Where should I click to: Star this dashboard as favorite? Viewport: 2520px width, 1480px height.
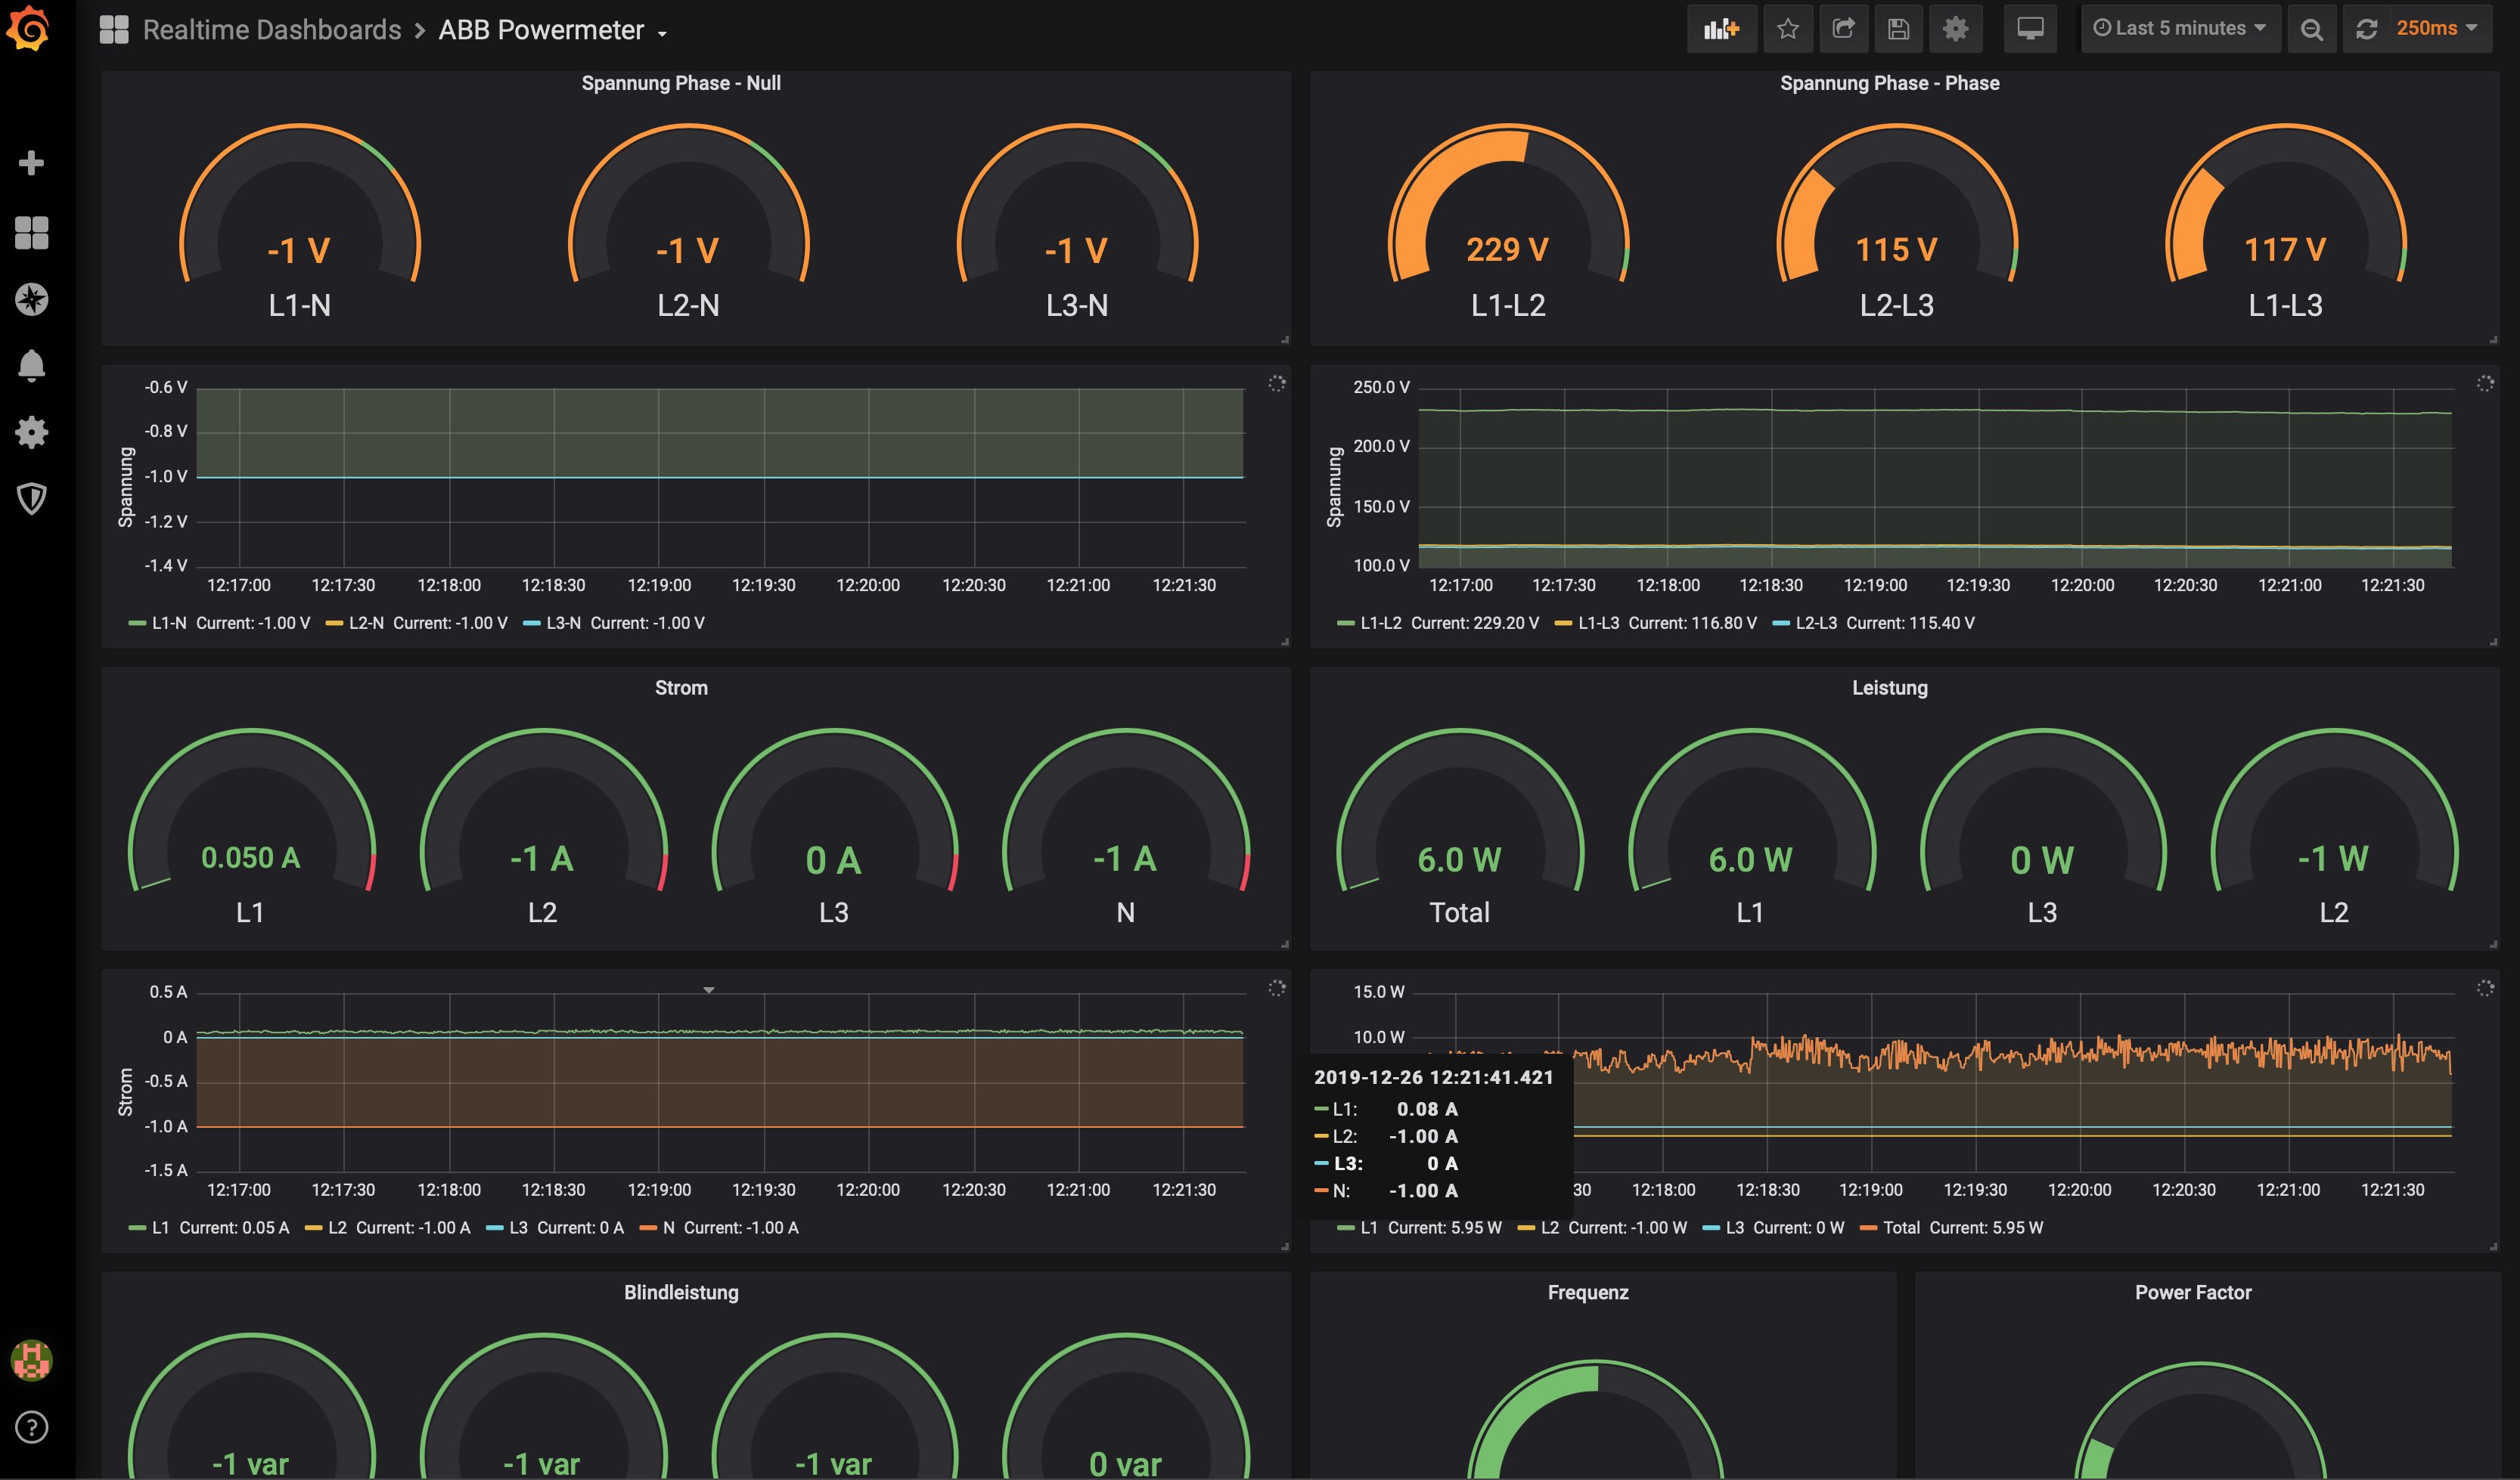pos(1788,29)
